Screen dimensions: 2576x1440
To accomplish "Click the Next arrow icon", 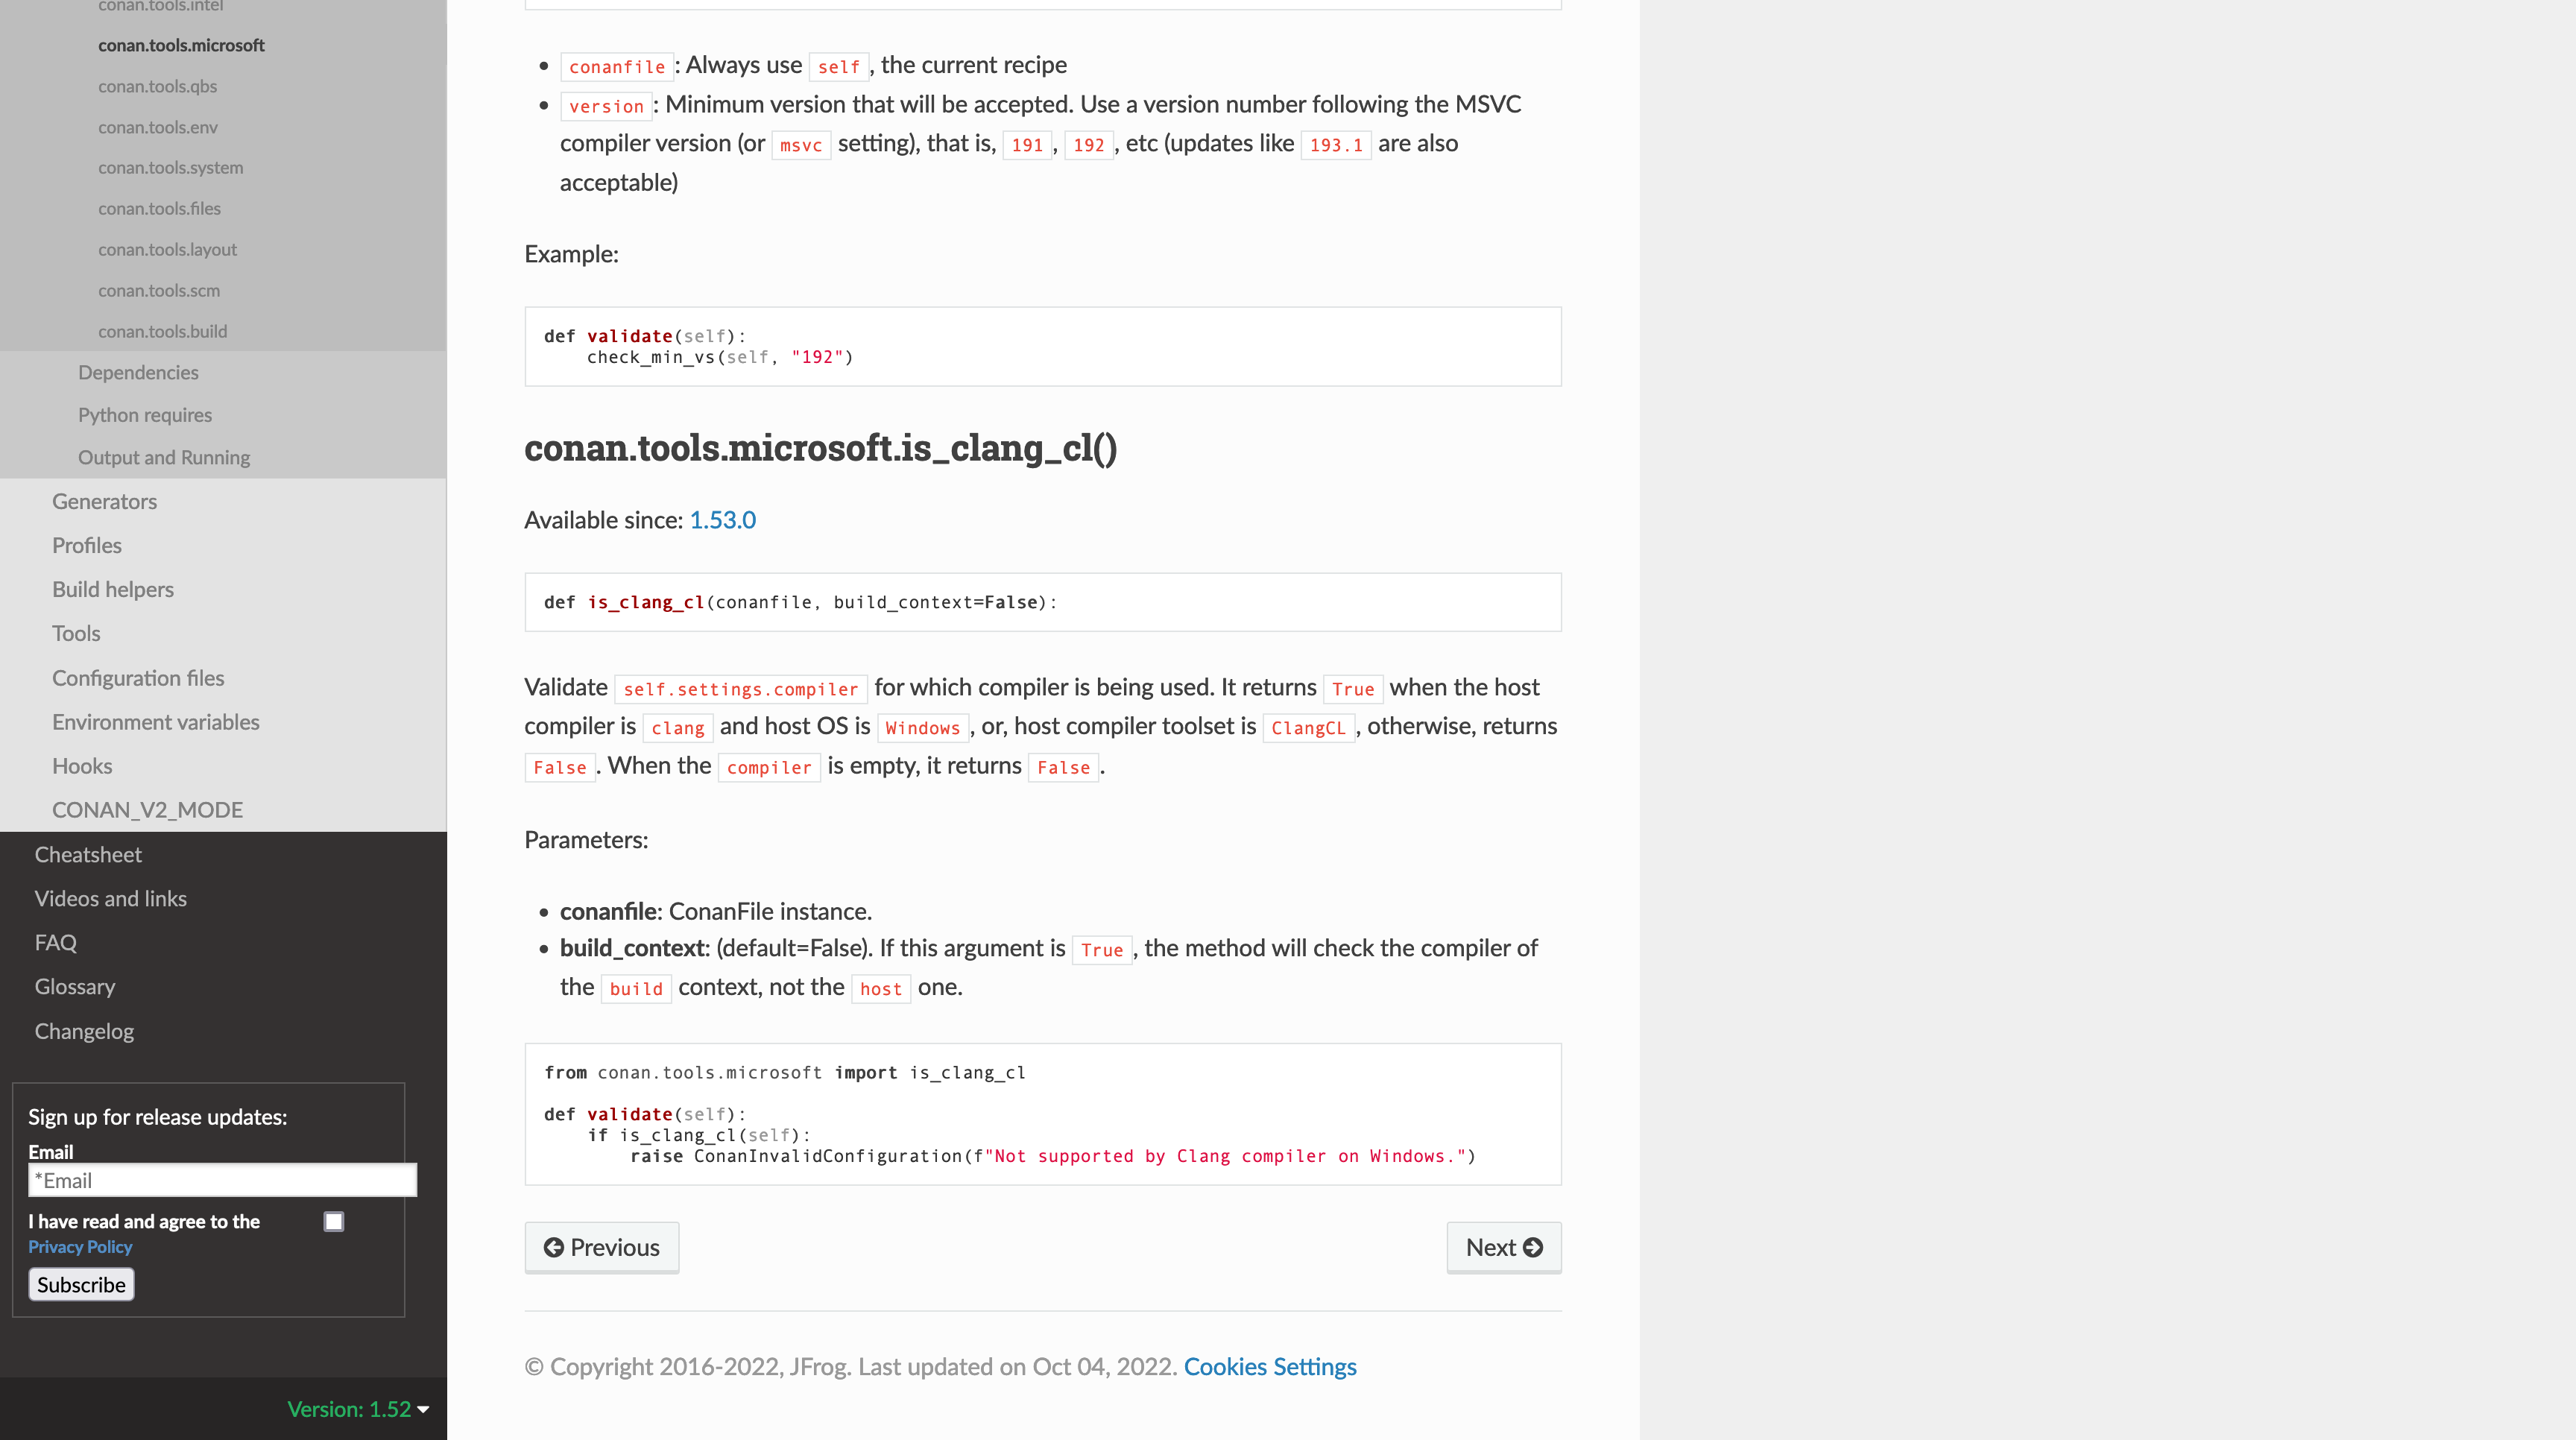I will pyautogui.click(x=1533, y=1247).
